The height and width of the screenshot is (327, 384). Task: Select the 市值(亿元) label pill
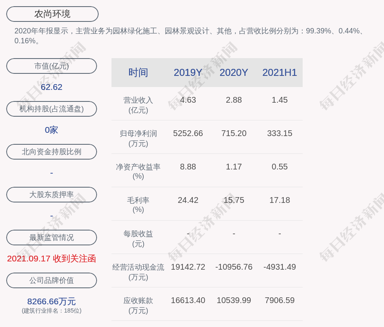[x=52, y=66]
